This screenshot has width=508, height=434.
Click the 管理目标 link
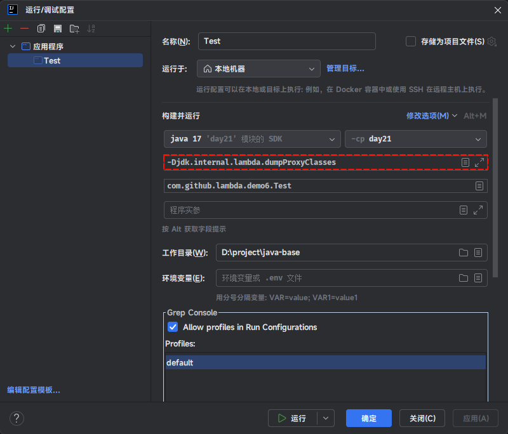point(345,69)
